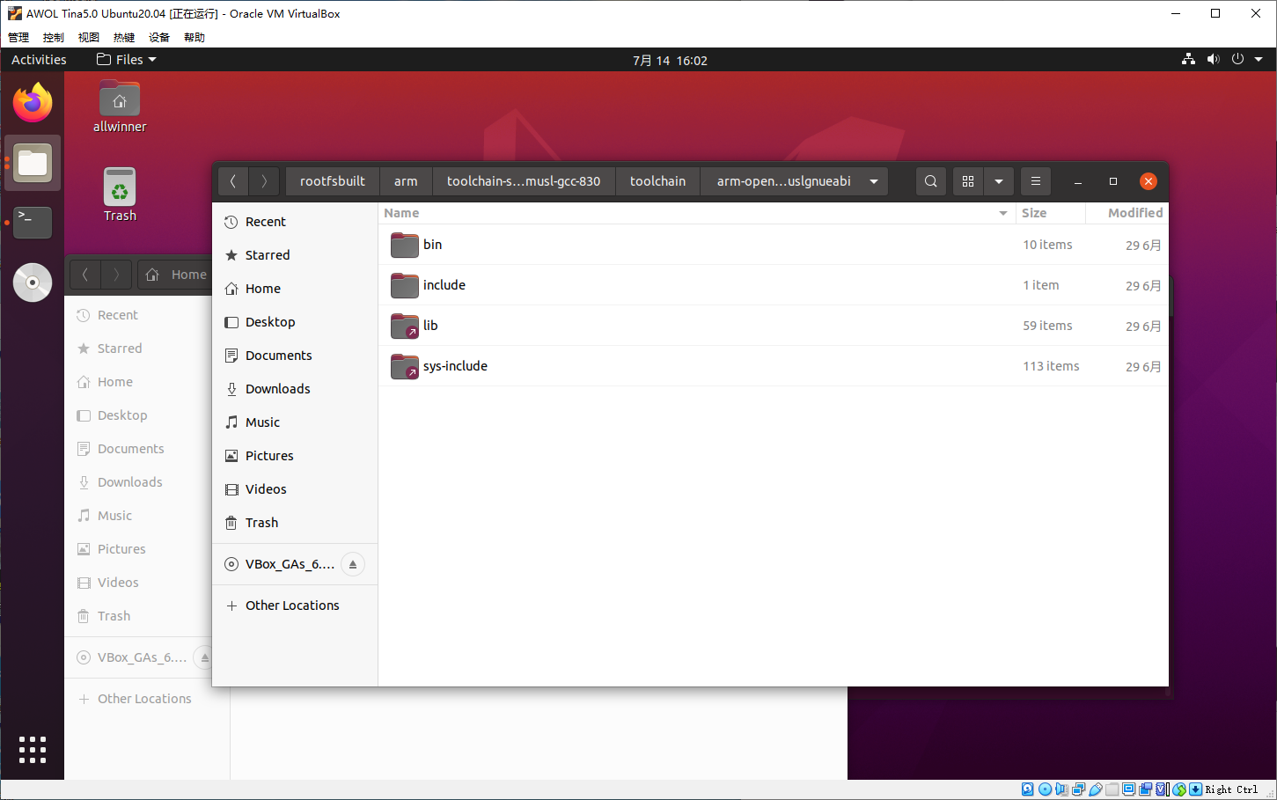
Task: Select Downloads in the sidebar
Action: pos(277,389)
